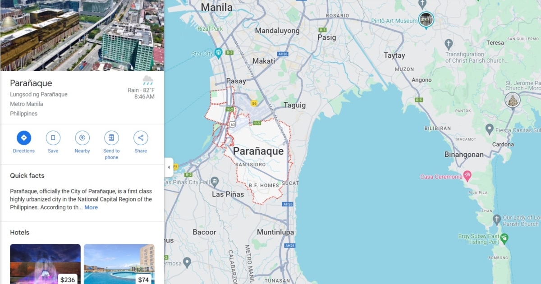The width and height of the screenshot is (541, 284).
Task: Click the B.F. HOMES district label
Action: [264, 185]
